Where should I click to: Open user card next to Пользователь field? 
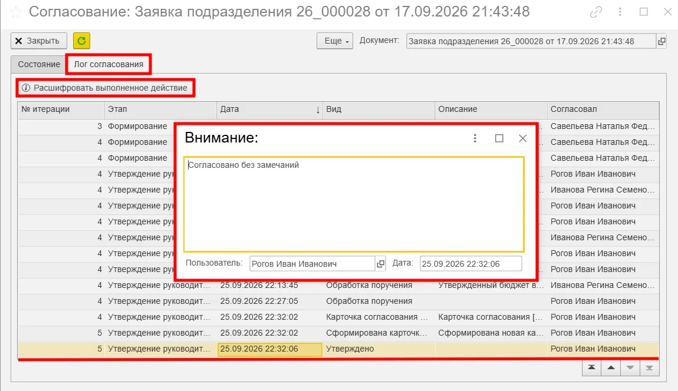pos(380,264)
